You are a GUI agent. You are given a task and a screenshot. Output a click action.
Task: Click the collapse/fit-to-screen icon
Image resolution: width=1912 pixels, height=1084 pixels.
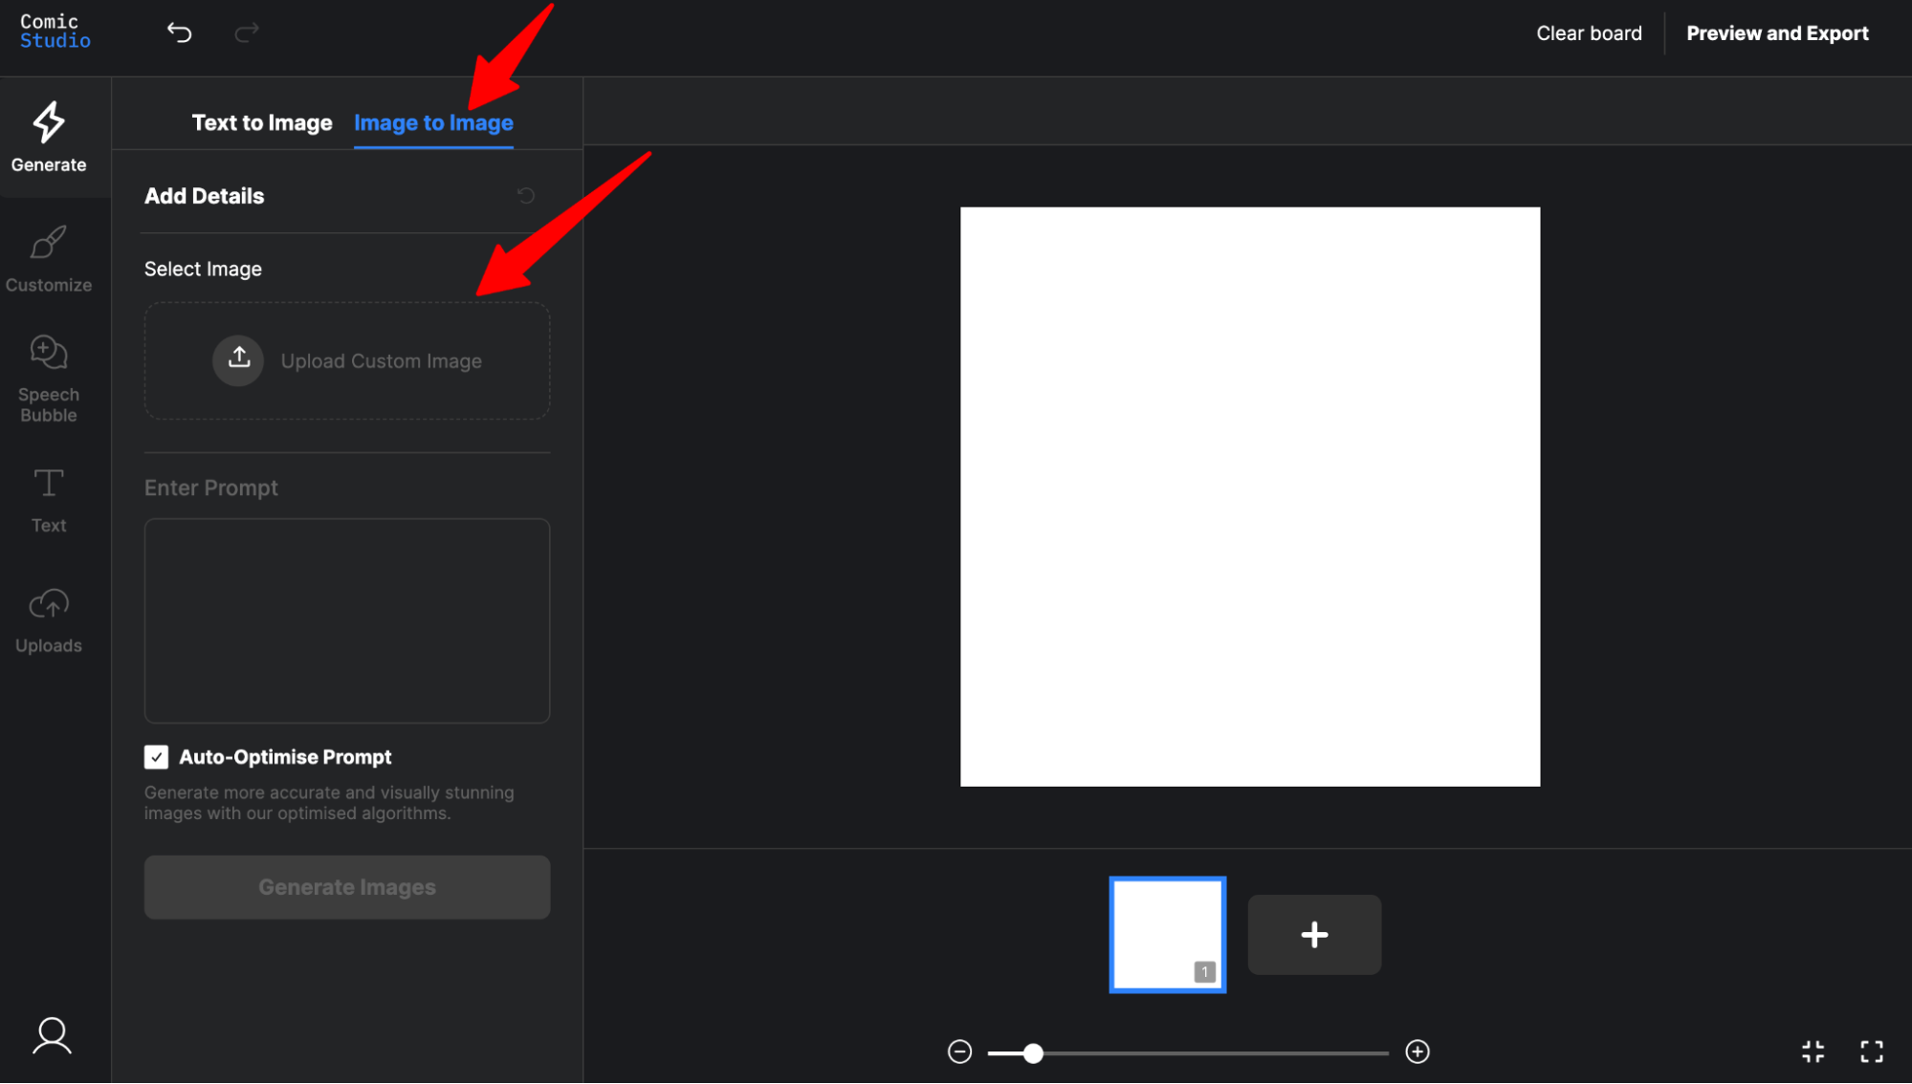point(1813,1051)
